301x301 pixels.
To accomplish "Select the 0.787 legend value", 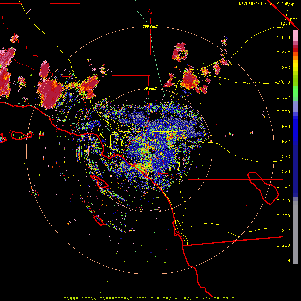I will [x=283, y=97].
